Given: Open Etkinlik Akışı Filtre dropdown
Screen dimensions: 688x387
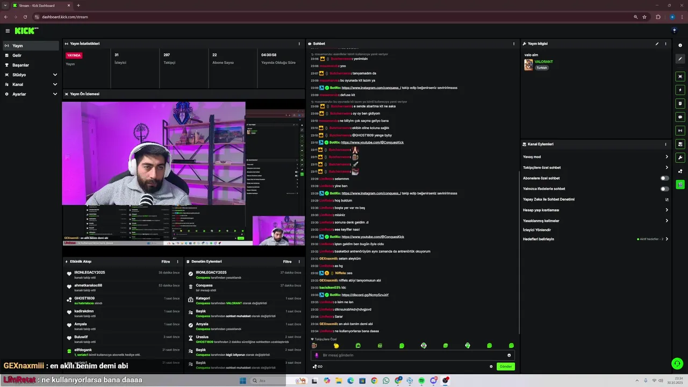Looking at the screenshot, I should [x=166, y=262].
